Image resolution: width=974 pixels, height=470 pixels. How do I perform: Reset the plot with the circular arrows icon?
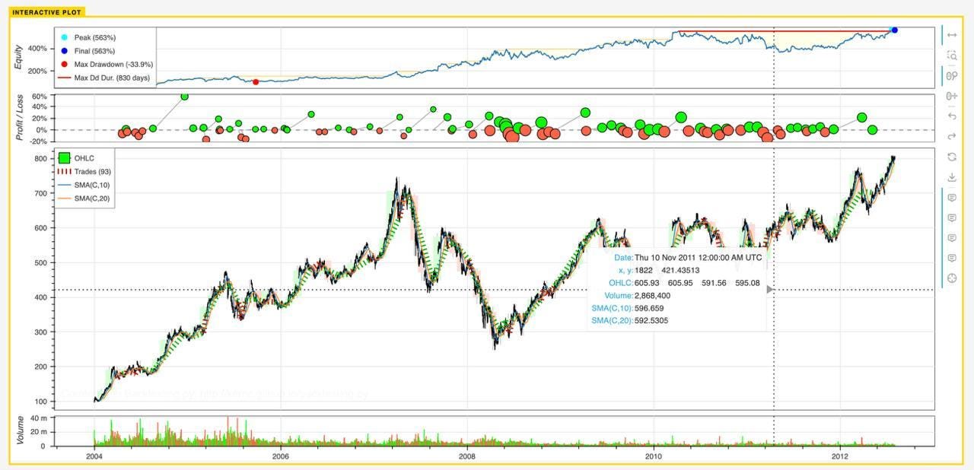tap(951, 157)
